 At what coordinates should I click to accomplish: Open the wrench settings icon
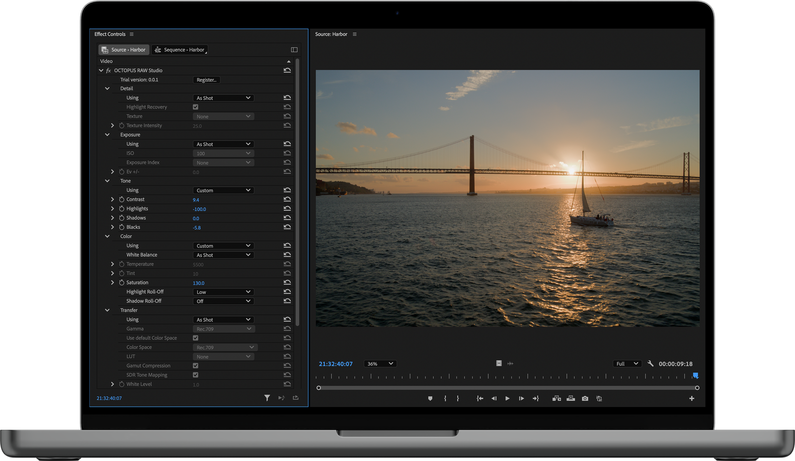650,364
